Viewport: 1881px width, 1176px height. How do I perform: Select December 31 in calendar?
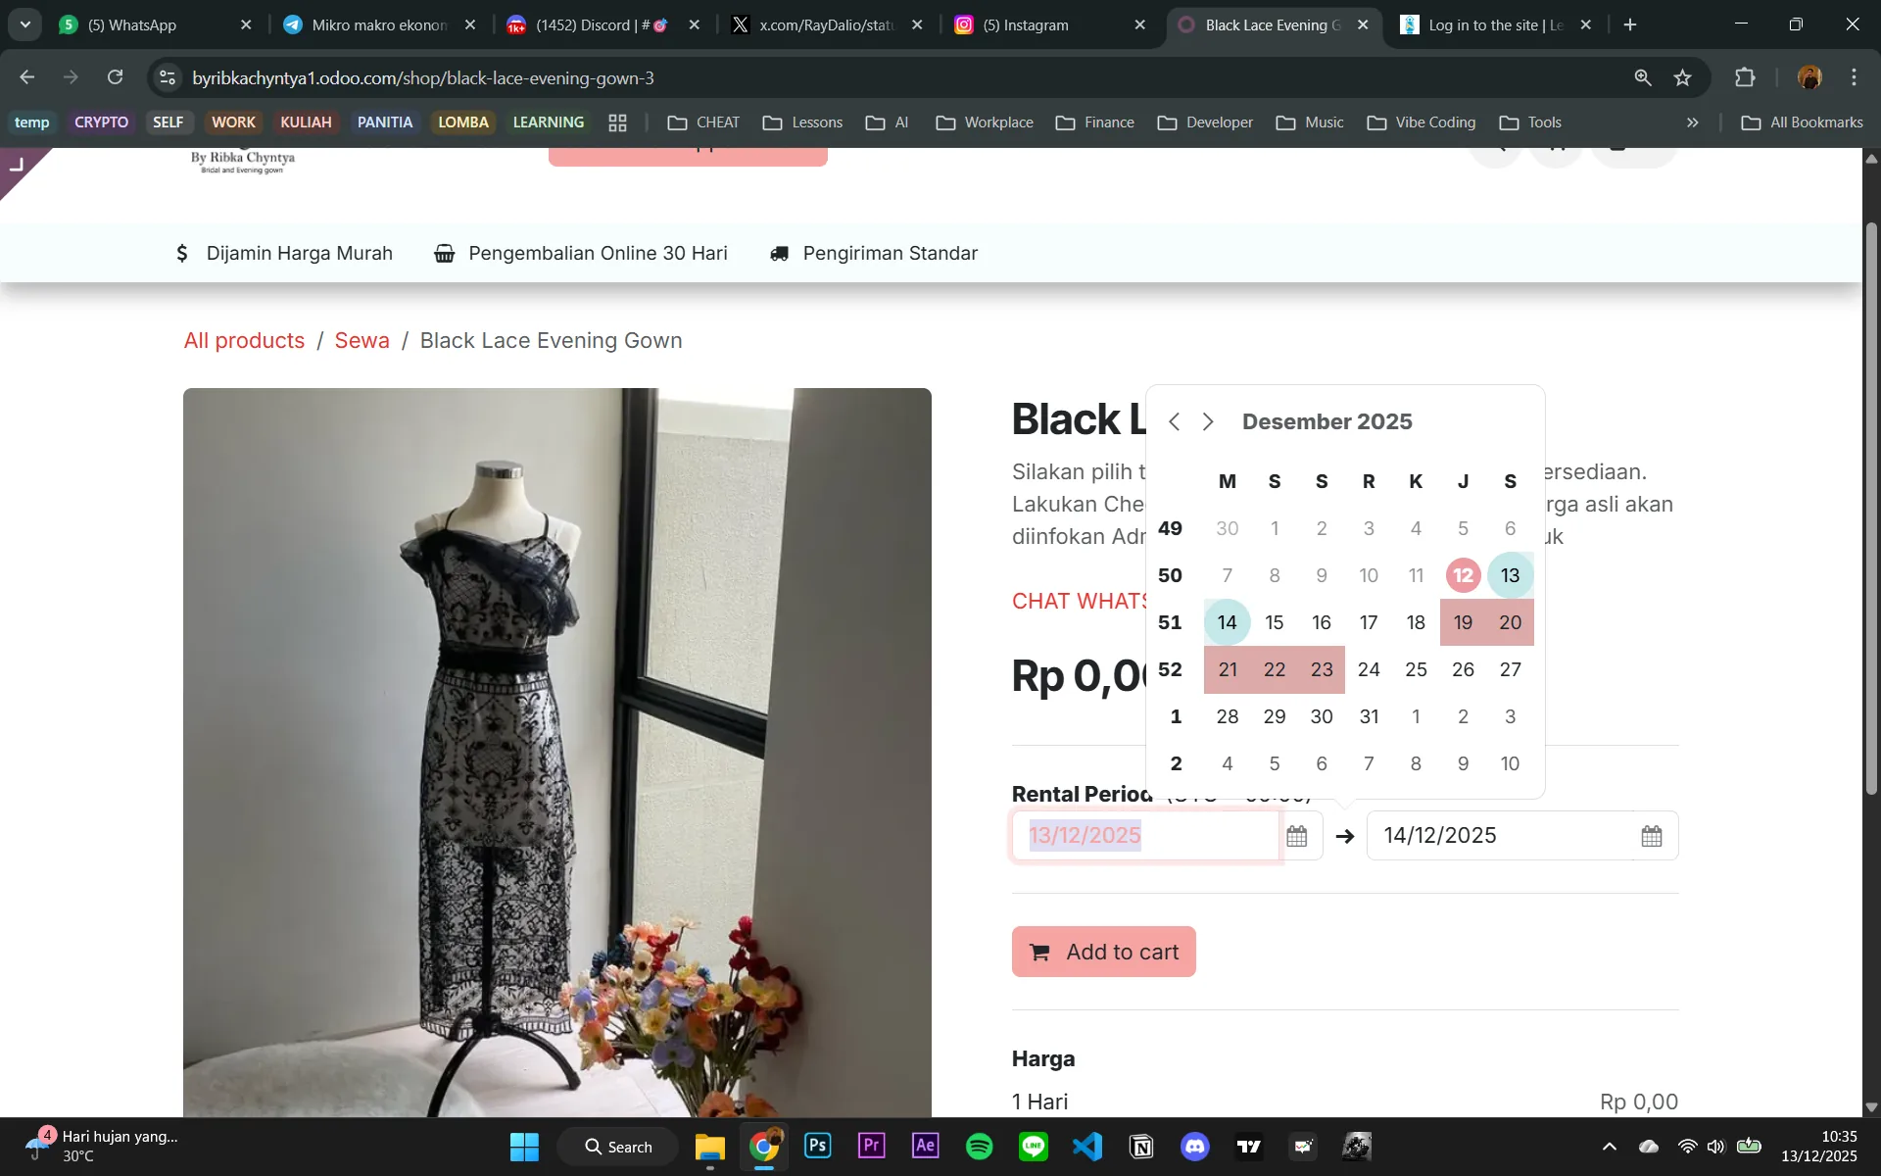coord(1369,716)
